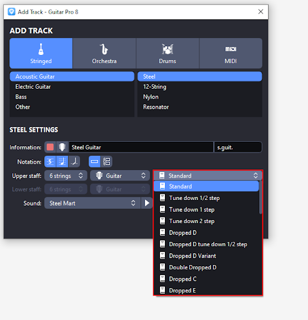
Task: Toggle slash notation button
Action: pos(74,162)
